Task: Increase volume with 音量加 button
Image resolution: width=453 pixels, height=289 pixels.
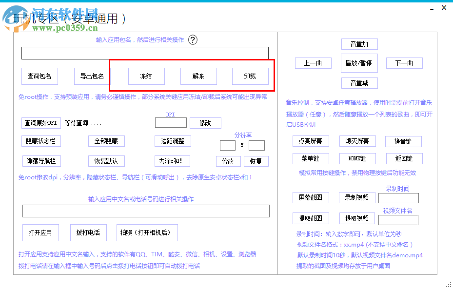Action: click(x=359, y=44)
